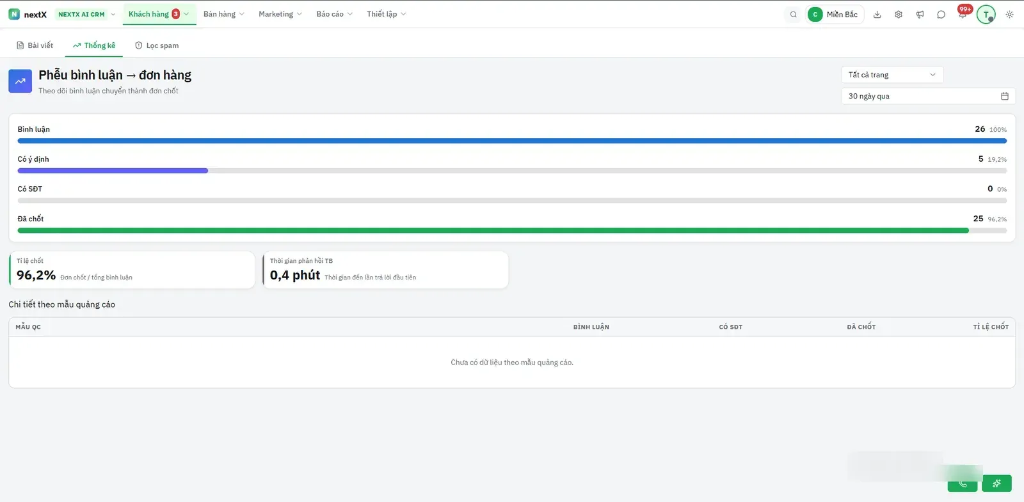Click the funnel chart blue icon

point(20,81)
